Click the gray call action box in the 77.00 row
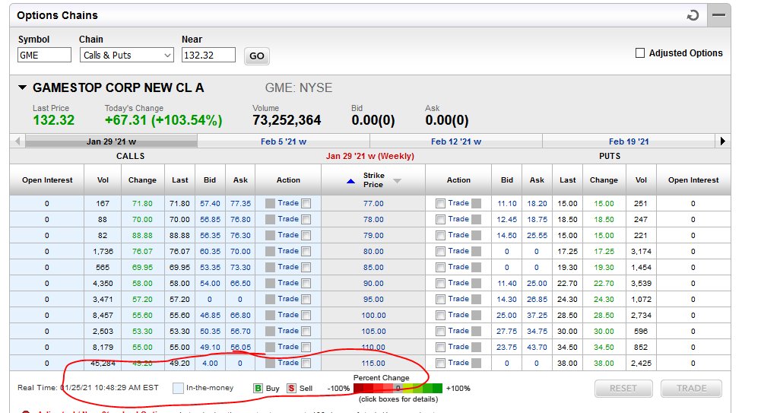761x413 pixels. coord(271,203)
